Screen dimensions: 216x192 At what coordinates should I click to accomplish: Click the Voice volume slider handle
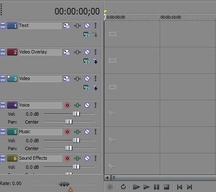pos(76,114)
